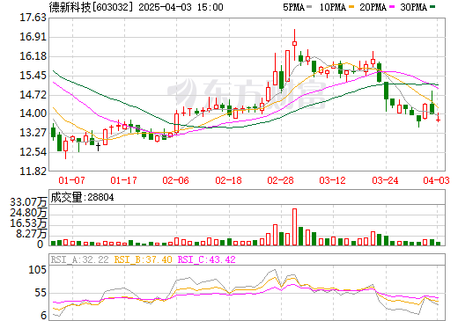The height and width of the screenshot is (321, 458).
Task: Click the 55 RSI axis label
Action: (41, 293)
